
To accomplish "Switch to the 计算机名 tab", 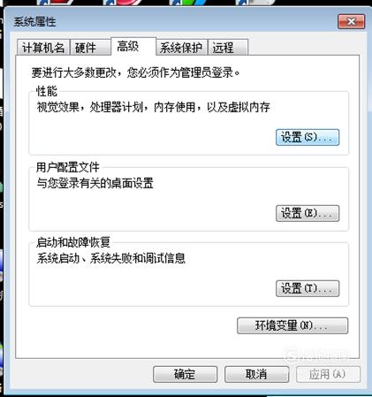I will pyautogui.click(x=43, y=48).
